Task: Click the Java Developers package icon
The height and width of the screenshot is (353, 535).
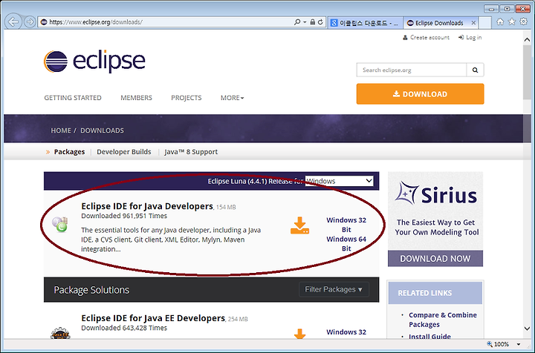Action: (60, 225)
